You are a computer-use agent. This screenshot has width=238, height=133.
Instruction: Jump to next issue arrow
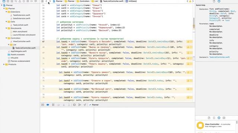[193, 1]
